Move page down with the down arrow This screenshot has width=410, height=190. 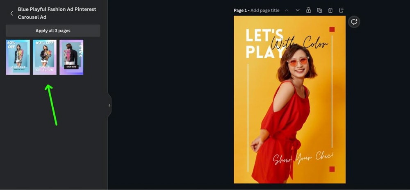(297, 10)
